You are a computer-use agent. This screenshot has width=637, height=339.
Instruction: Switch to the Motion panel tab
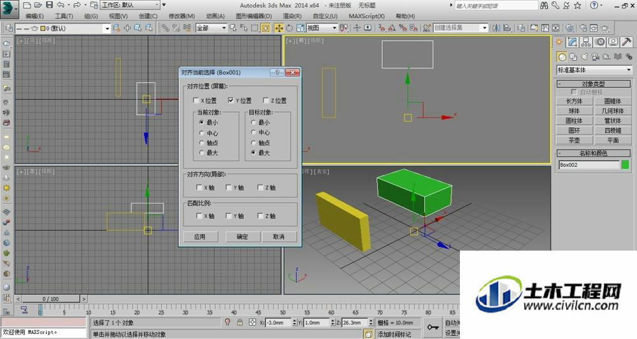pos(599,42)
